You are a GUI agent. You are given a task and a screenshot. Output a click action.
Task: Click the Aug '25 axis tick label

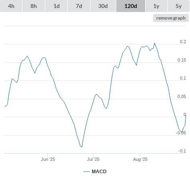coord(140,159)
